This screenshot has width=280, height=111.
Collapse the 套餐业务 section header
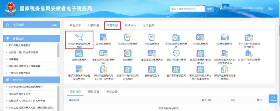point(31,39)
